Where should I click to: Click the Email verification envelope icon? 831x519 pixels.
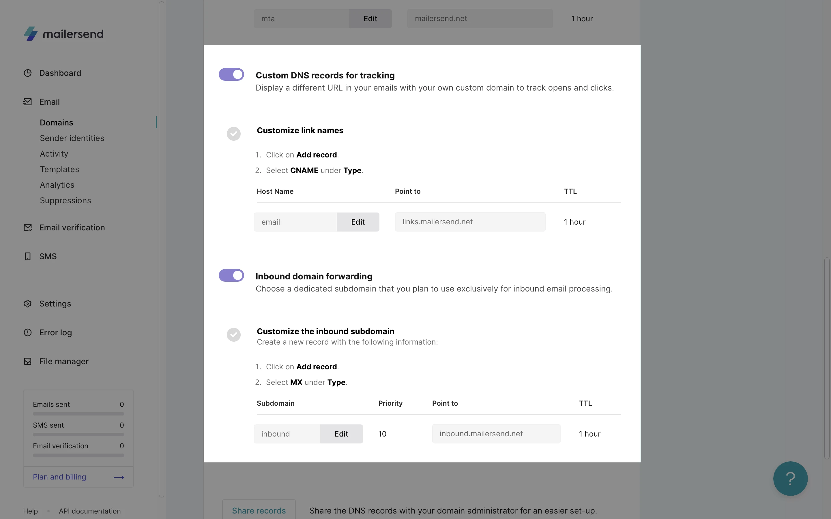click(27, 227)
